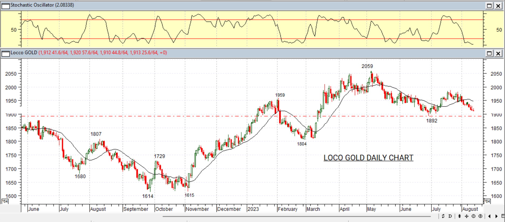Screen dimensions: 505x222
Task: Click the ^64 scale indicator at the left axis
Action: tap(5, 201)
